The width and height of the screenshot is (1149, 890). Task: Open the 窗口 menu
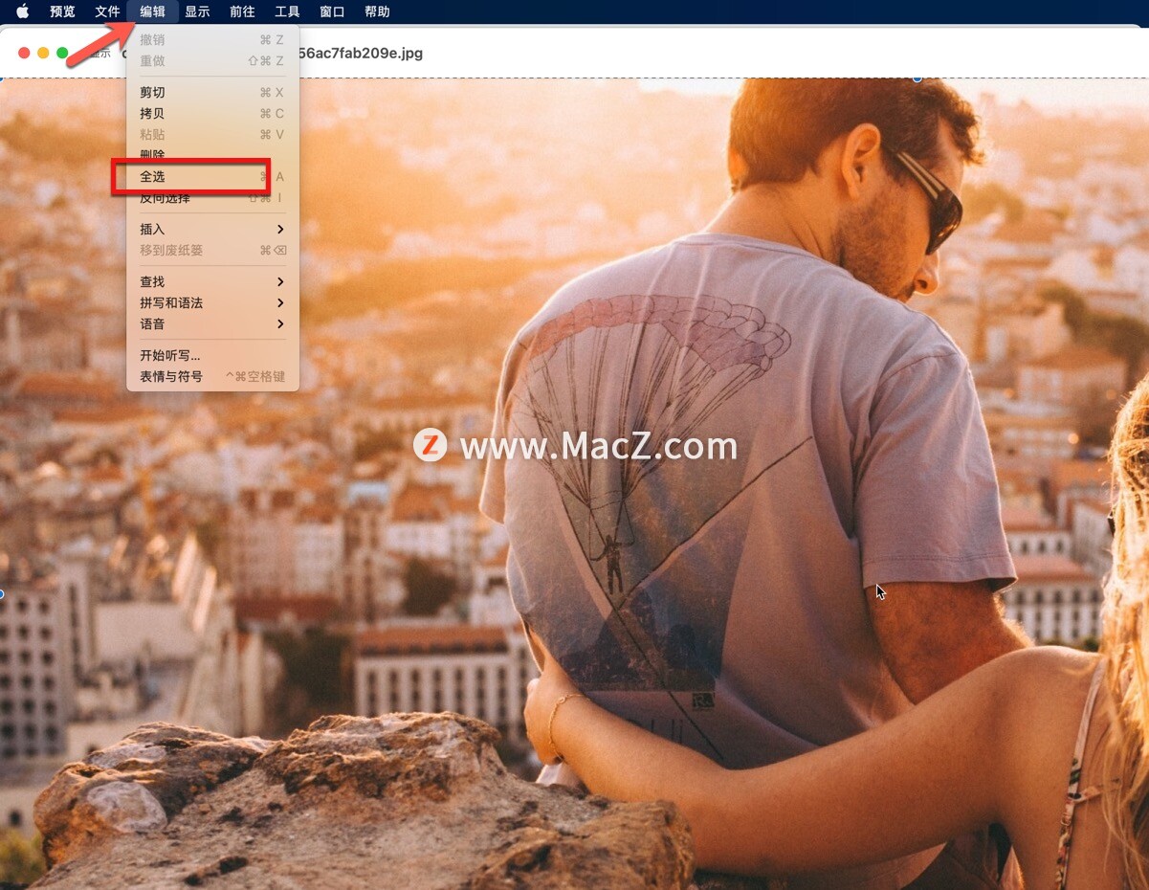tap(332, 11)
